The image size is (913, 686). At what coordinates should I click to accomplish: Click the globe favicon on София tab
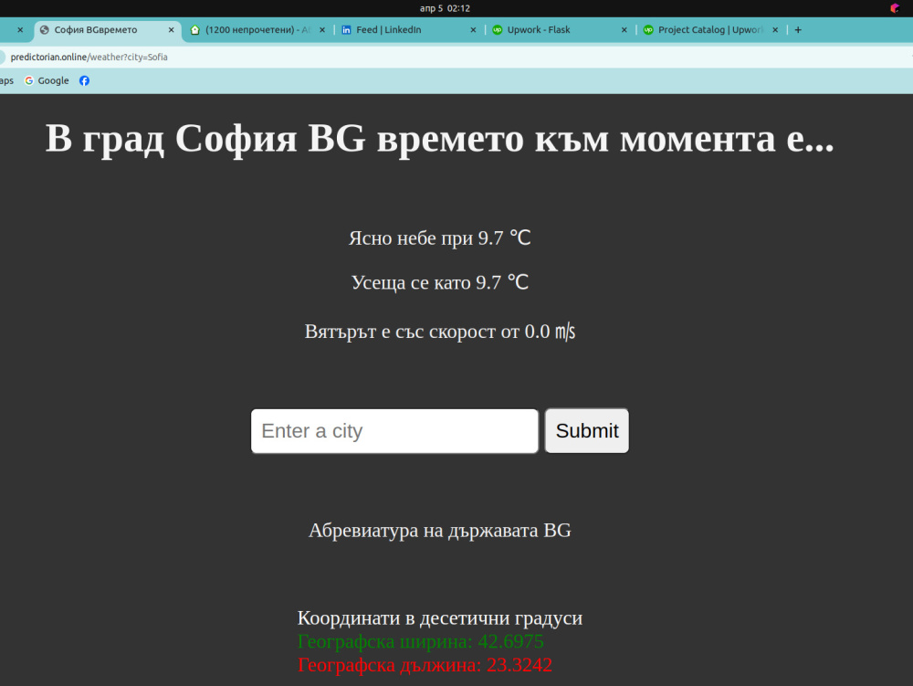click(x=44, y=30)
